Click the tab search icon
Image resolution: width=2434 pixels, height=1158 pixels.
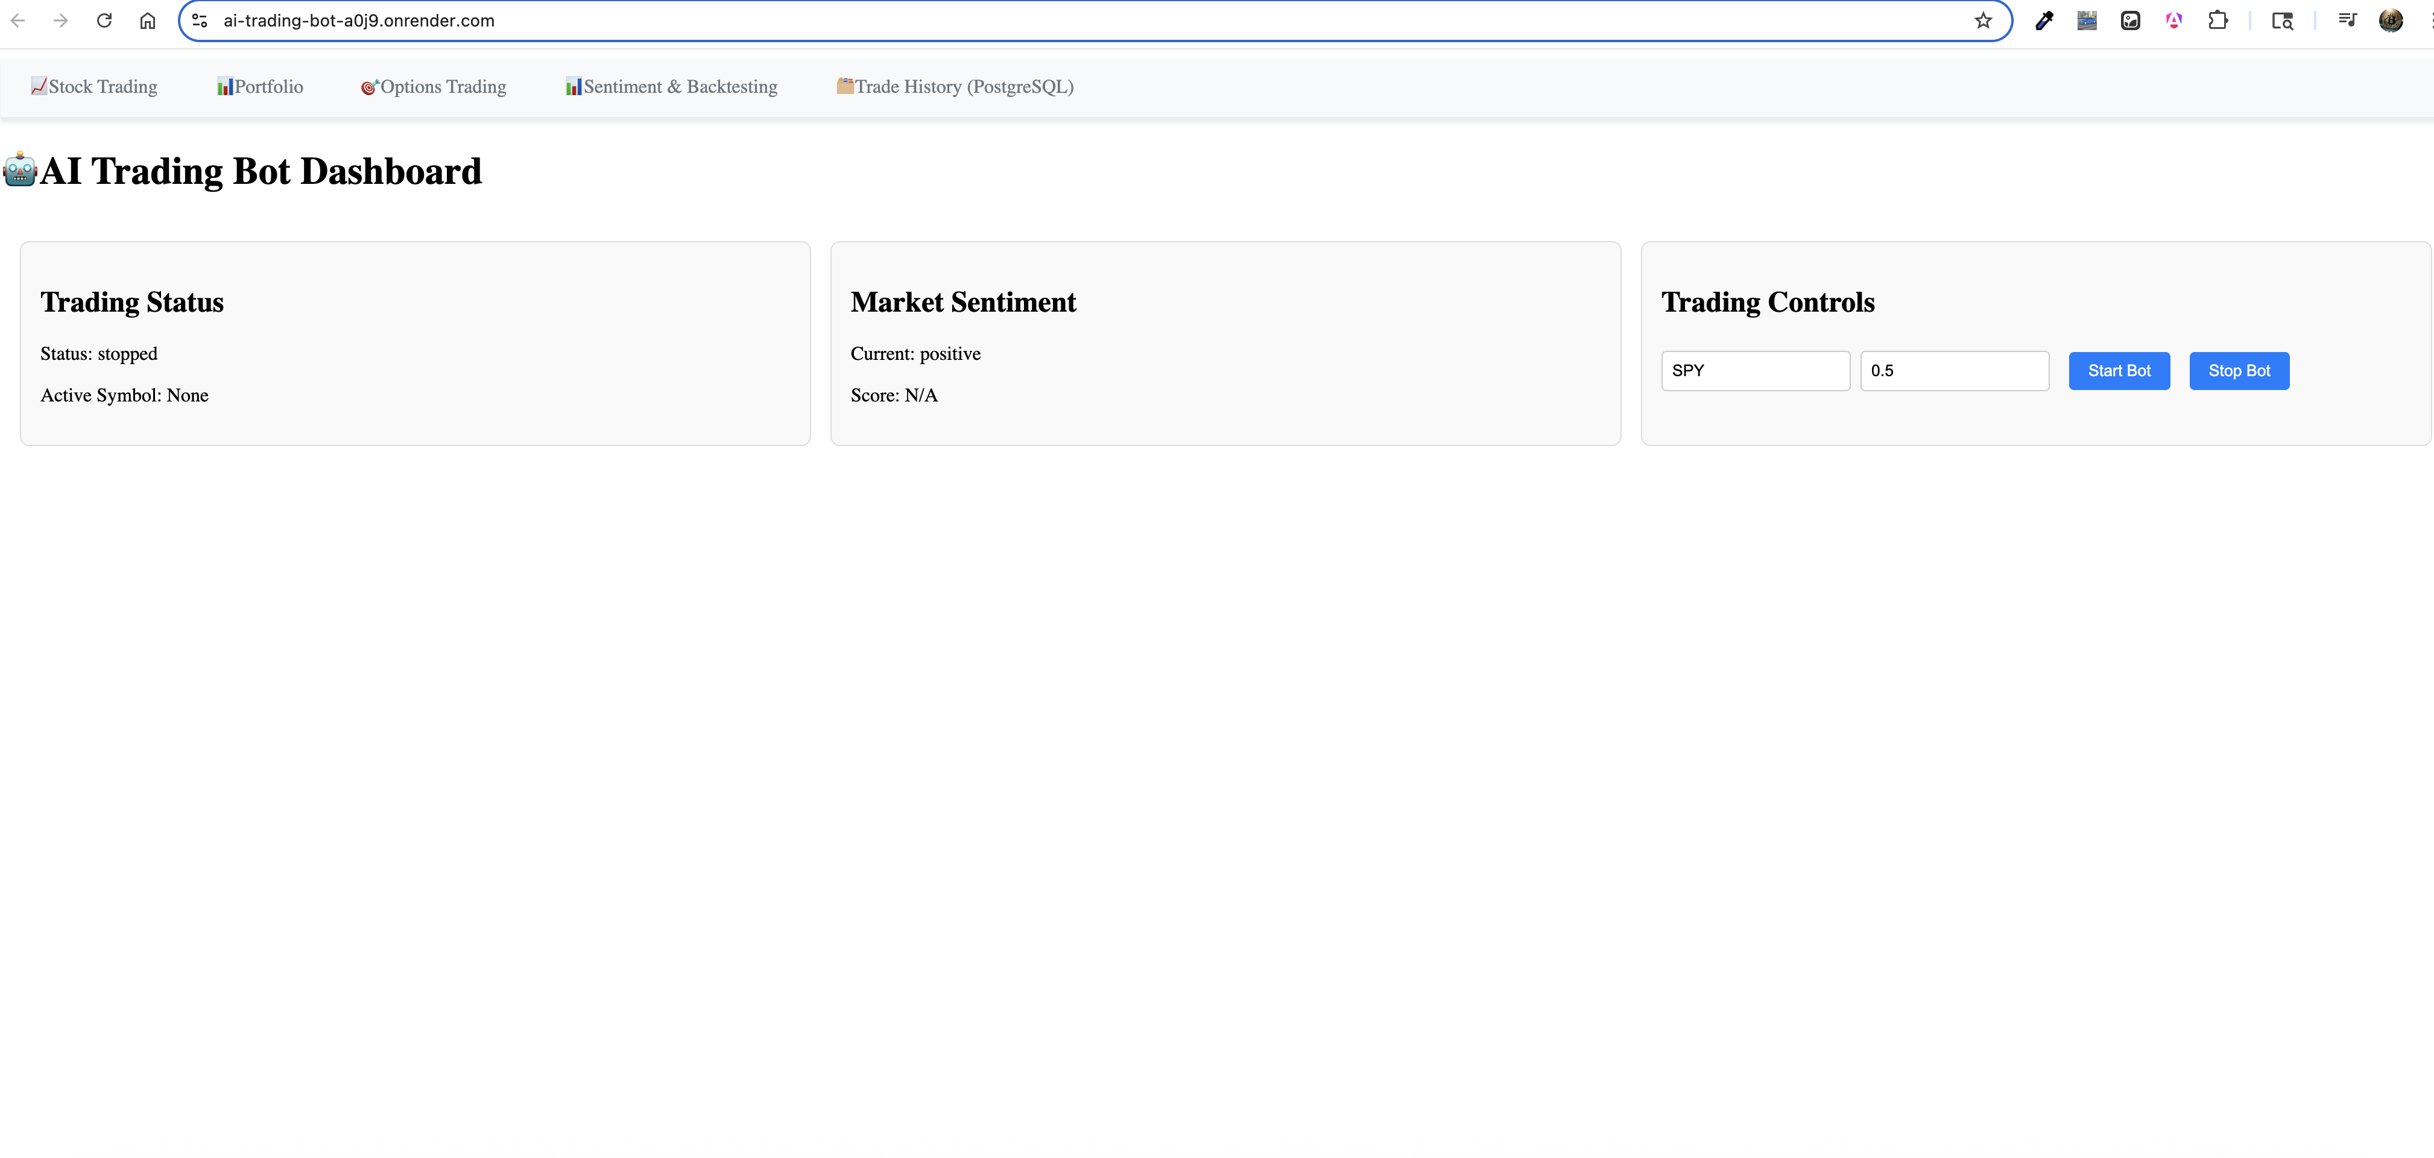click(2282, 20)
